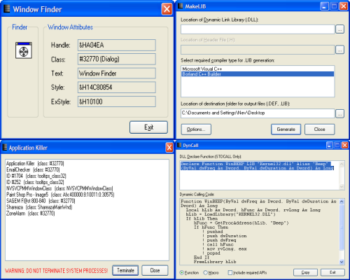This screenshot has width=350, height=280.
Task: Enable Include required APIs checkbox
Action: 230,272
